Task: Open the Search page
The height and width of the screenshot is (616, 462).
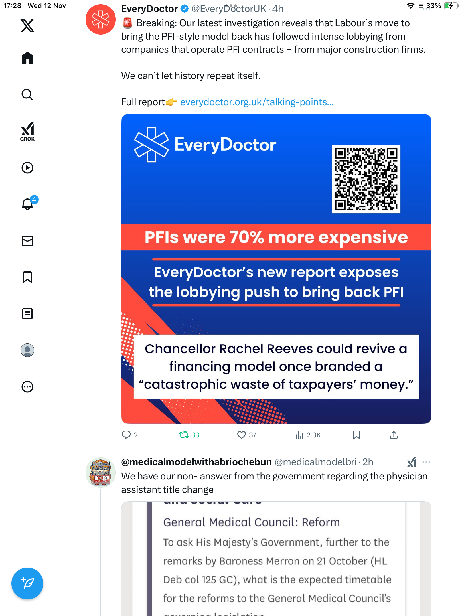Action: [27, 94]
